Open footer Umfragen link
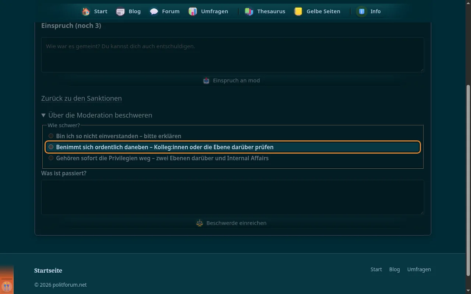The image size is (471, 294). pos(419,269)
